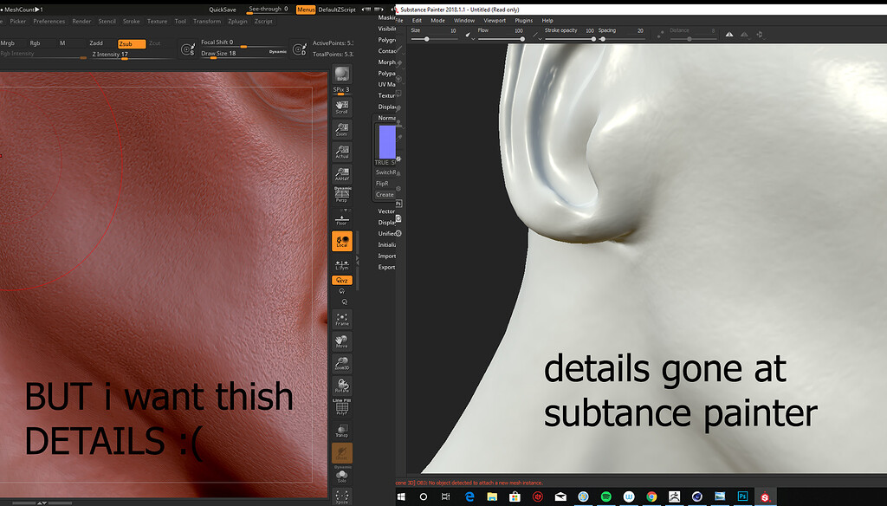Adjust the Z Intensity slider in ZBrush
The image size is (887, 506).
point(132,55)
